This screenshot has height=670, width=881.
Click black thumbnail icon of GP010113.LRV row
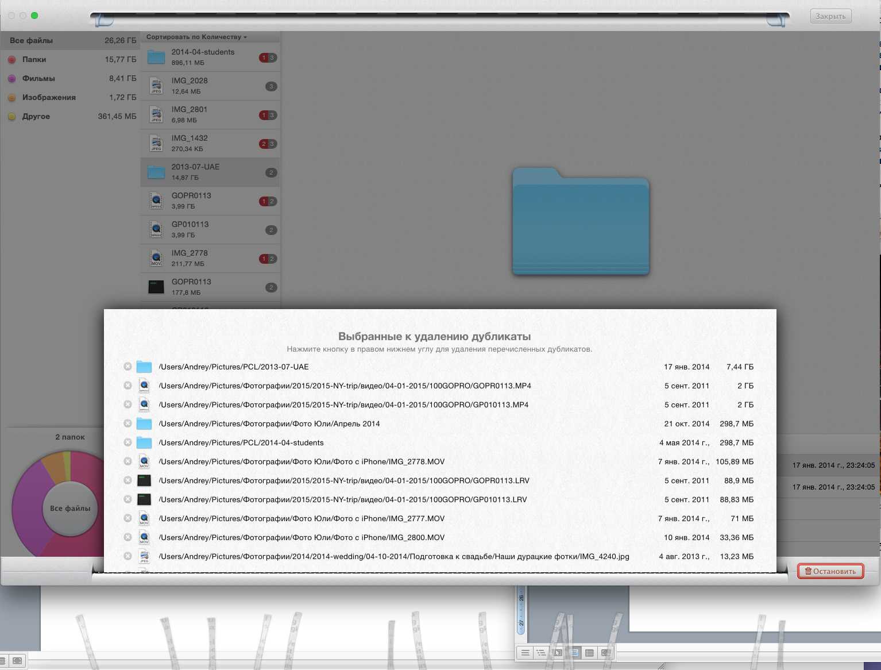pos(144,499)
